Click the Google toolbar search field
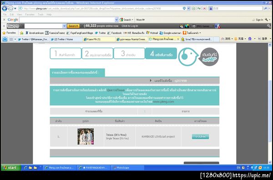273x180 pixels. tap(67, 20)
